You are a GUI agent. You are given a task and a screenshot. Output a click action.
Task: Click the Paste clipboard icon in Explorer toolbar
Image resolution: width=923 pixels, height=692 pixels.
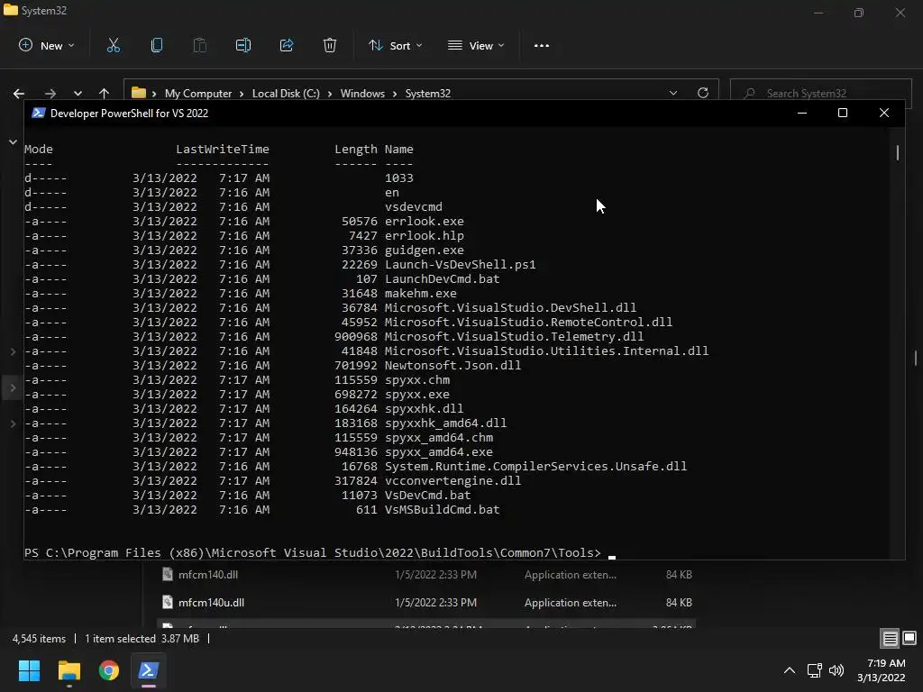pos(199,45)
